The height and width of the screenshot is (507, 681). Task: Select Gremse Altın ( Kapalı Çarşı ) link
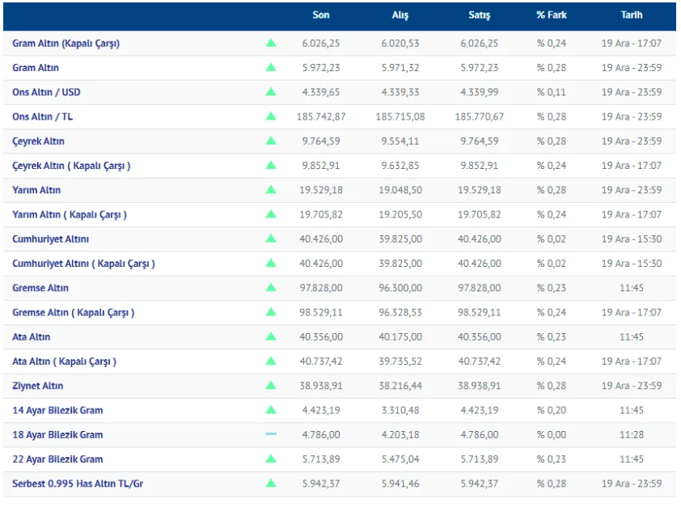tap(73, 312)
